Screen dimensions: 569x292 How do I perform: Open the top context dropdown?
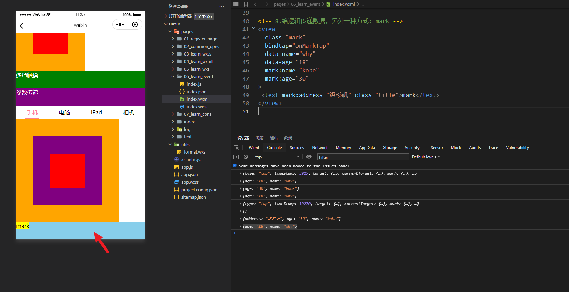[x=277, y=157]
